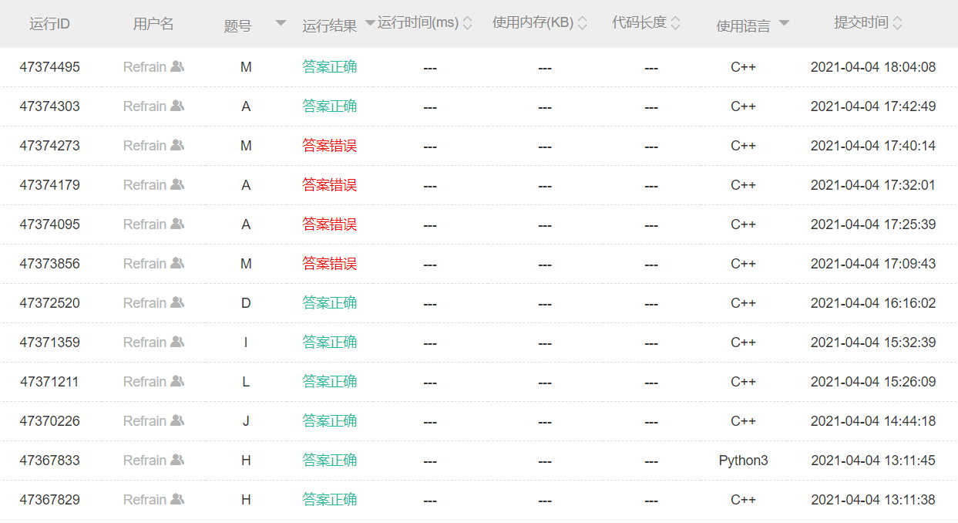Toggle sort on 代码长度 column
Viewport: 958px width, 523px height.
point(675,24)
